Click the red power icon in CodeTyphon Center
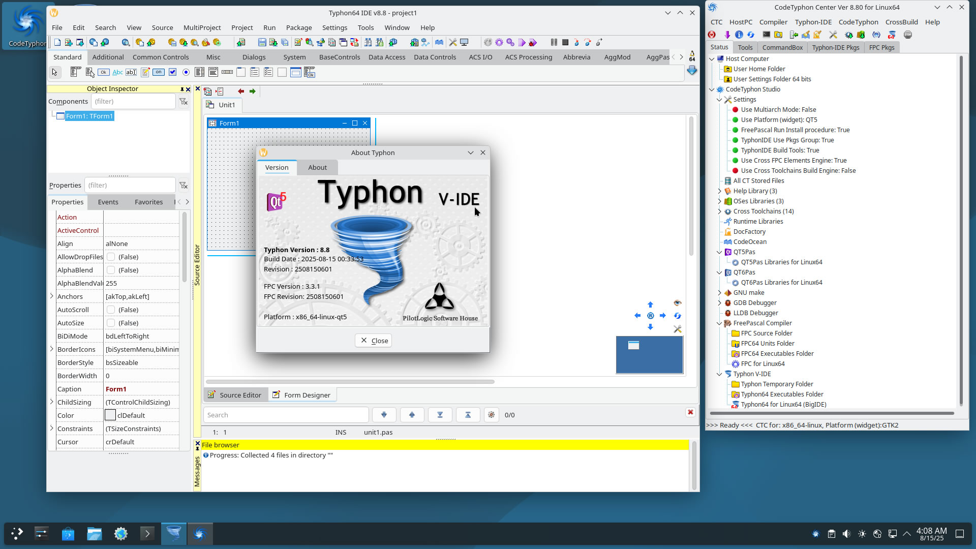This screenshot has height=549, width=976. tap(712, 35)
